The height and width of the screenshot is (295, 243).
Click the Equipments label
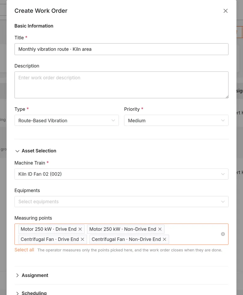pos(27,190)
